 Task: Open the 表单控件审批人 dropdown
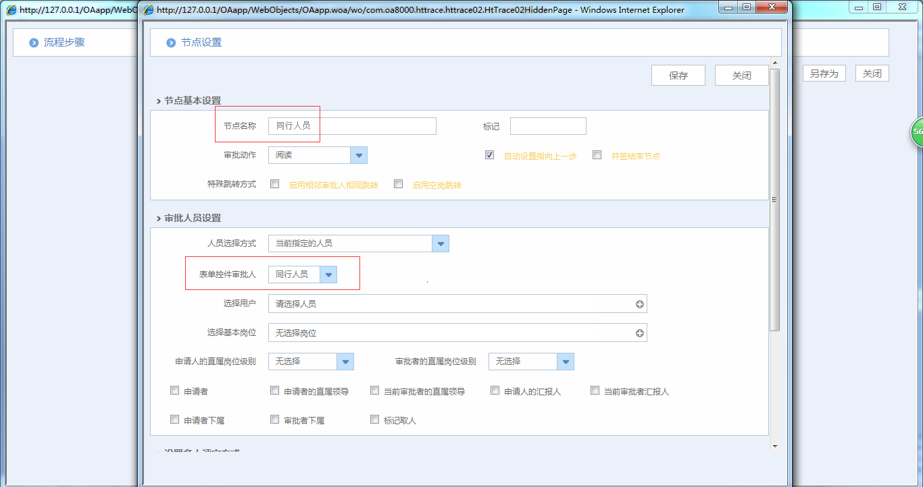click(x=328, y=275)
